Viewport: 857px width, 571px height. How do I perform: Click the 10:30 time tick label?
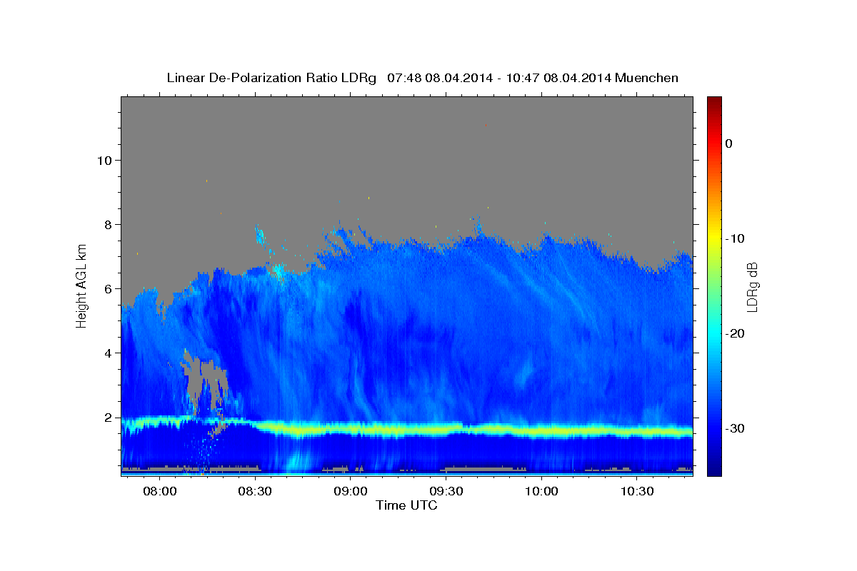click(x=637, y=492)
